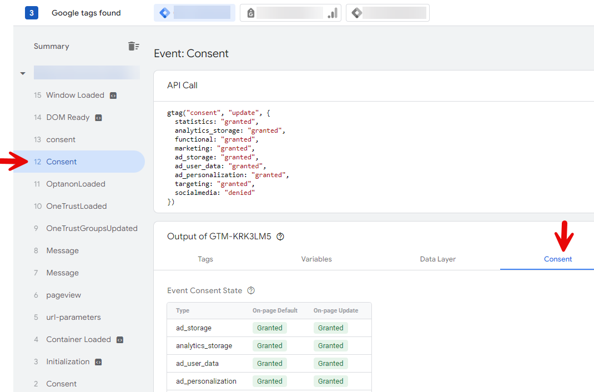The width and height of the screenshot is (594, 392).
Task: Open help icon next to Event Consent State
Action: (x=250, y=290)
